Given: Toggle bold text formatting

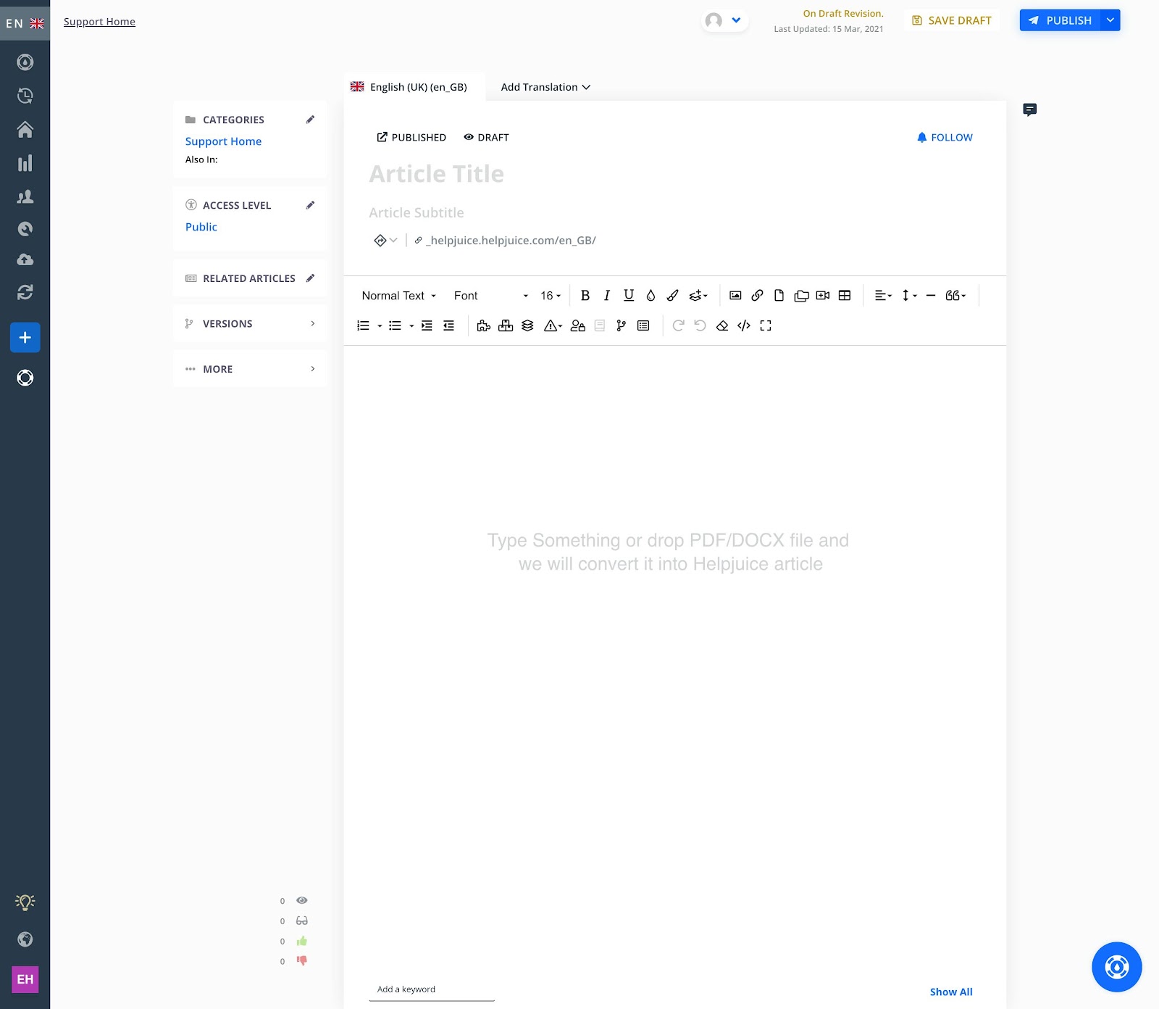Looking at the screenshot, I should coord(585,295).
